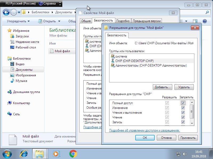The width and height of the screenshot is (213, 159).
Task: Launch Internet Explorer from taskbar
Action: tap(24, 154)
